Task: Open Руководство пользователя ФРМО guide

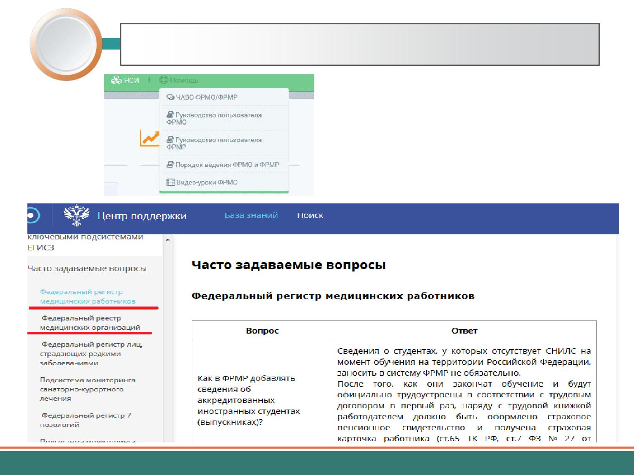Action: pyautogui.click(x=214, y=118)
